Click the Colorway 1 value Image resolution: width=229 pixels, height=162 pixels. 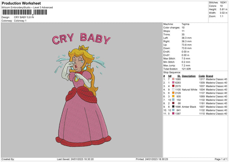pos(20,21)
